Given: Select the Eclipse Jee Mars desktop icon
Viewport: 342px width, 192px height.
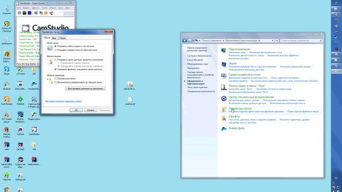Looking at the screenshot, I should point(20,162).
